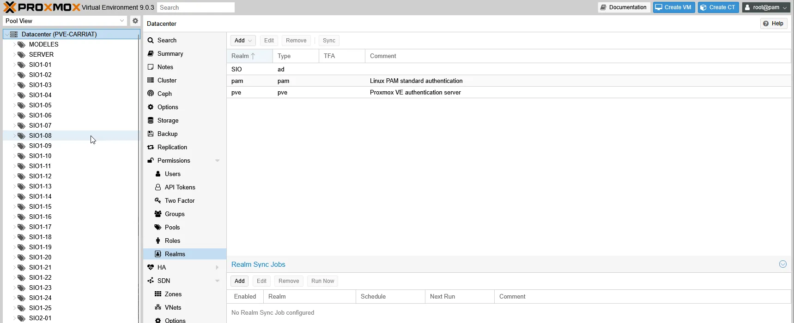Click the Ceph icon in sidebar
The width and height of the screenshot is (794, 323).
pyautogui.click(x=151, y=94)
